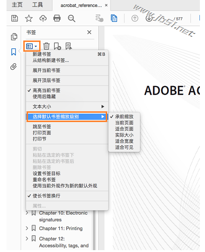205x252 pixels.
Task: Open the bookmark options dropdown button
Action: click(32, 46)
